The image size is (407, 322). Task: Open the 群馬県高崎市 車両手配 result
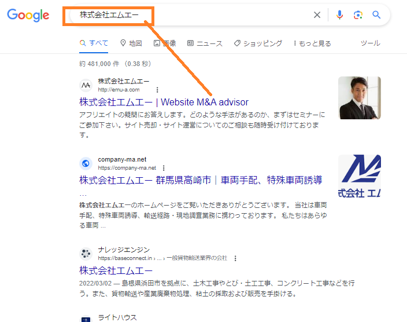[201, 180]
